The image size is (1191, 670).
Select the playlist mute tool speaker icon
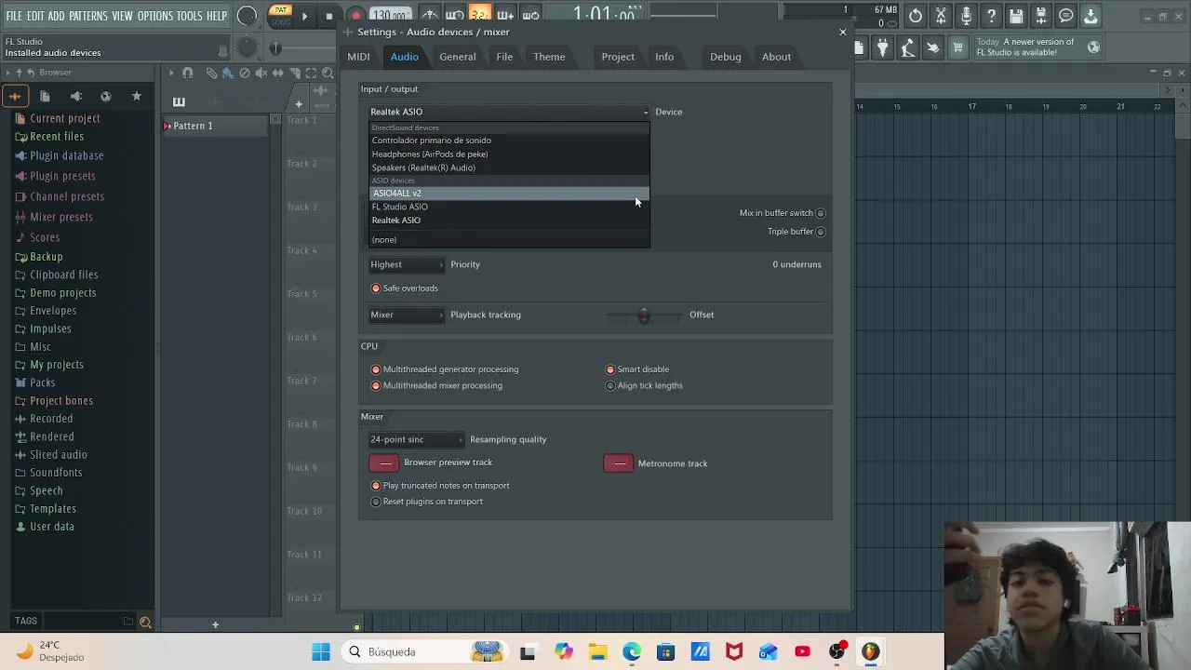261,73
